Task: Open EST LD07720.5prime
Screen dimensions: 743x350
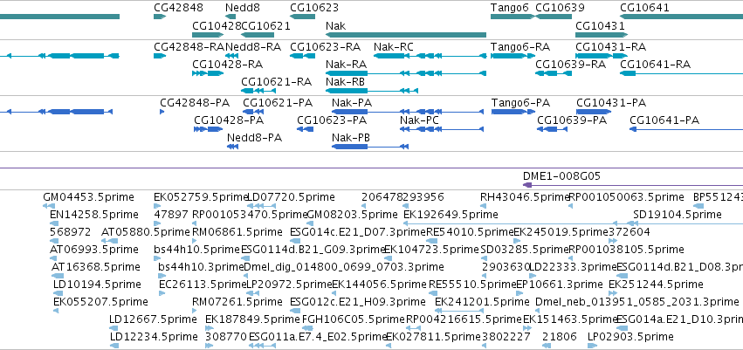Action: (x=262, y=205)
